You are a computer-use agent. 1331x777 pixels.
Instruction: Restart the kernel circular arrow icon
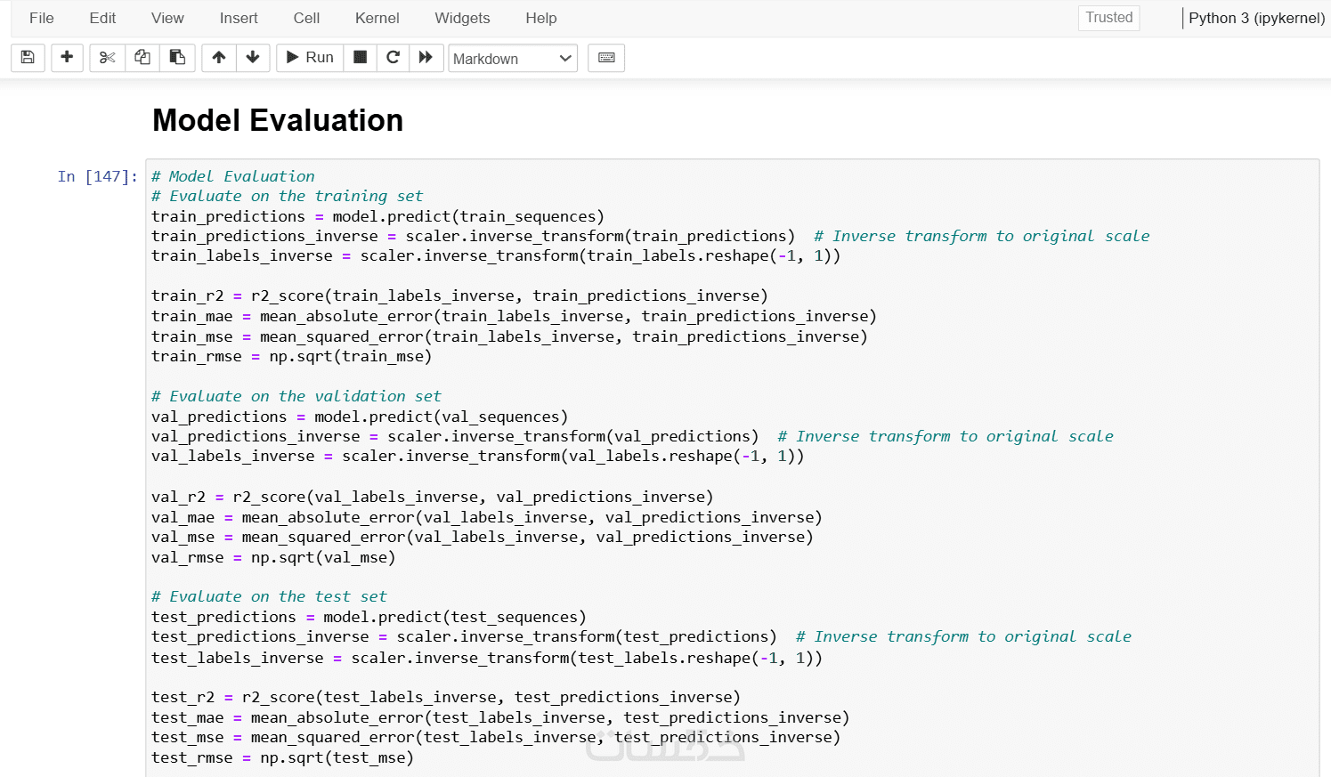click(393, 58)
